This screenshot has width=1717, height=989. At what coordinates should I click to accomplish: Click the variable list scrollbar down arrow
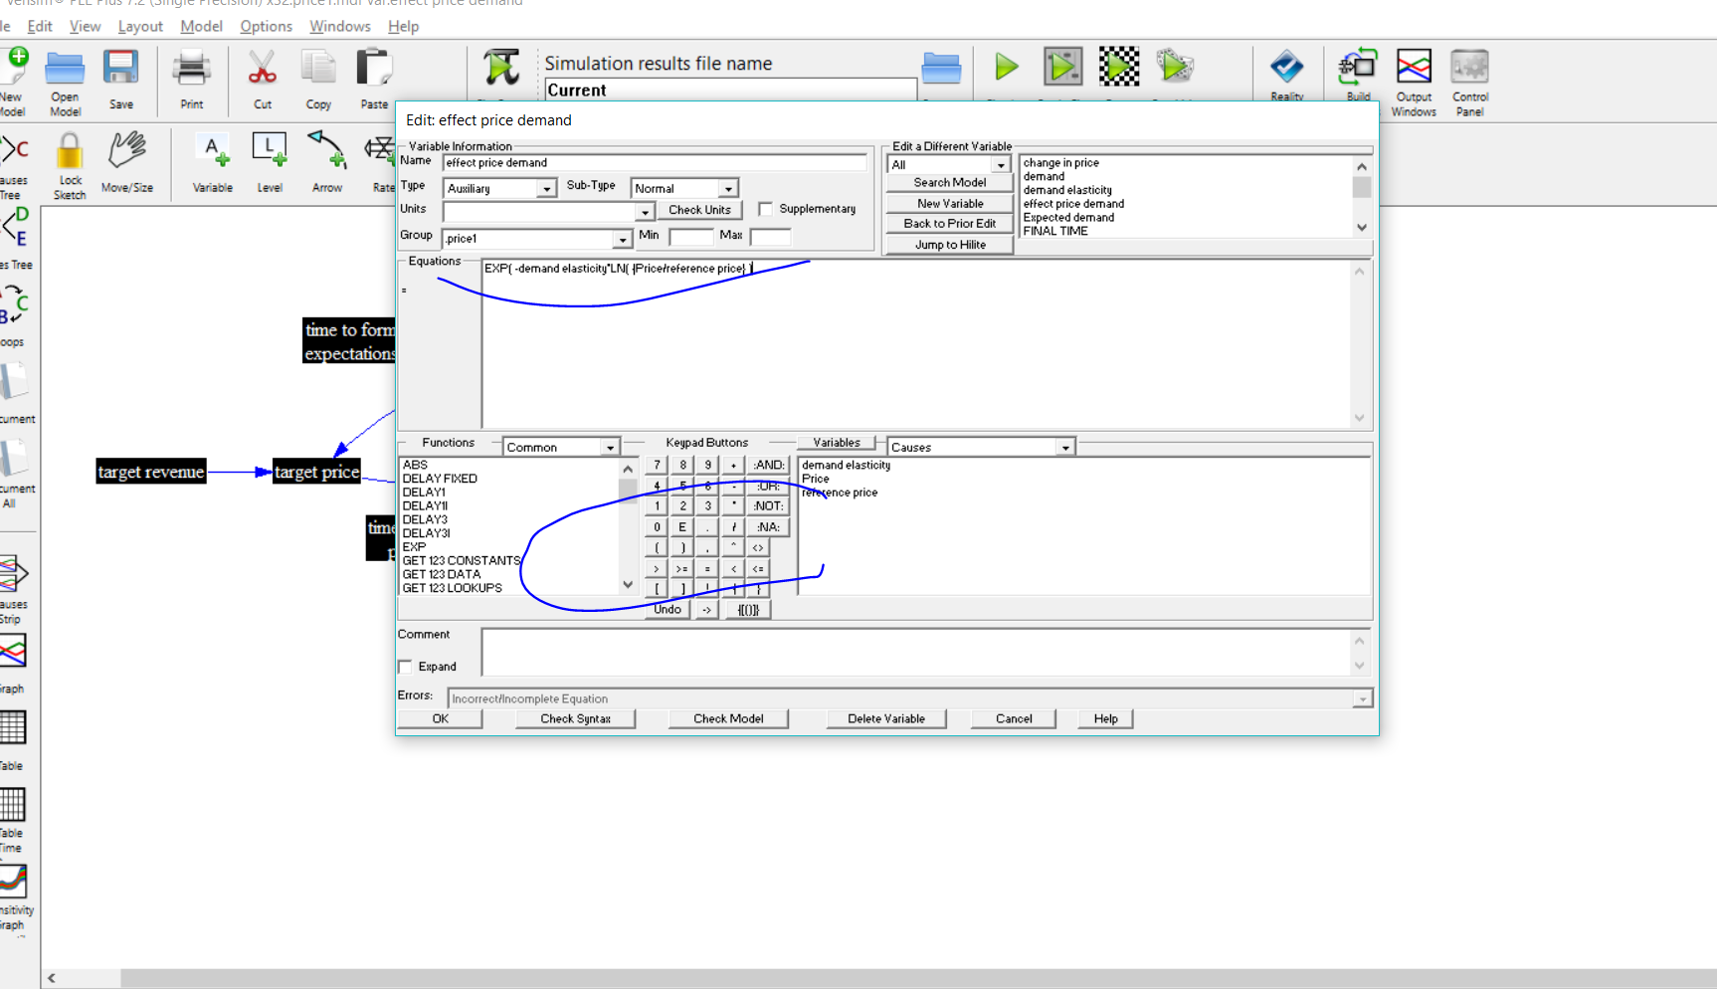[1362, 228]
